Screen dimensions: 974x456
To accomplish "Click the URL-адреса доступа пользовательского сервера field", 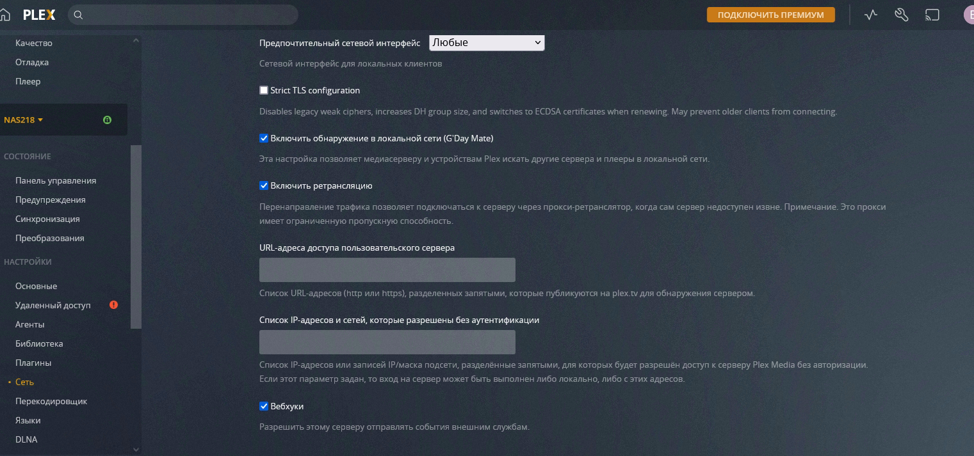I will (x=387, y=270).
